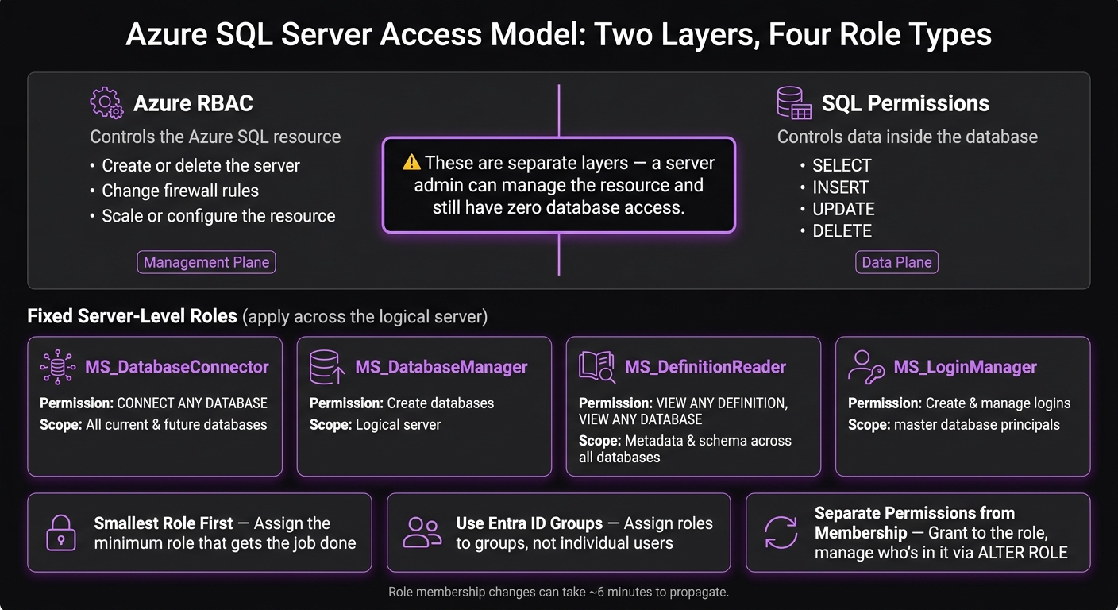The width and height of the screenshot is (1118, 610).
Task: Click 'master database principals' scope text
Action: (x=977, y=425)
